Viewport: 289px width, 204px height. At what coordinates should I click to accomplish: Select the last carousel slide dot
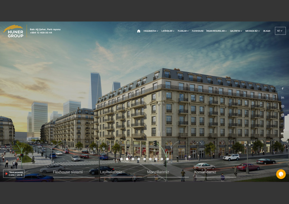(x=167, y=159)
